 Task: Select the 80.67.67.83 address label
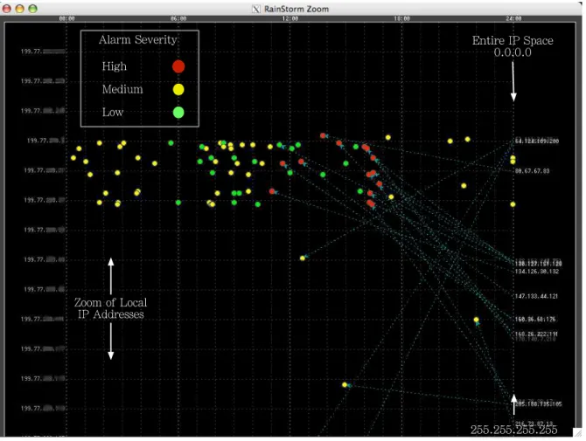pyautogui.click(x=532, y=171)
